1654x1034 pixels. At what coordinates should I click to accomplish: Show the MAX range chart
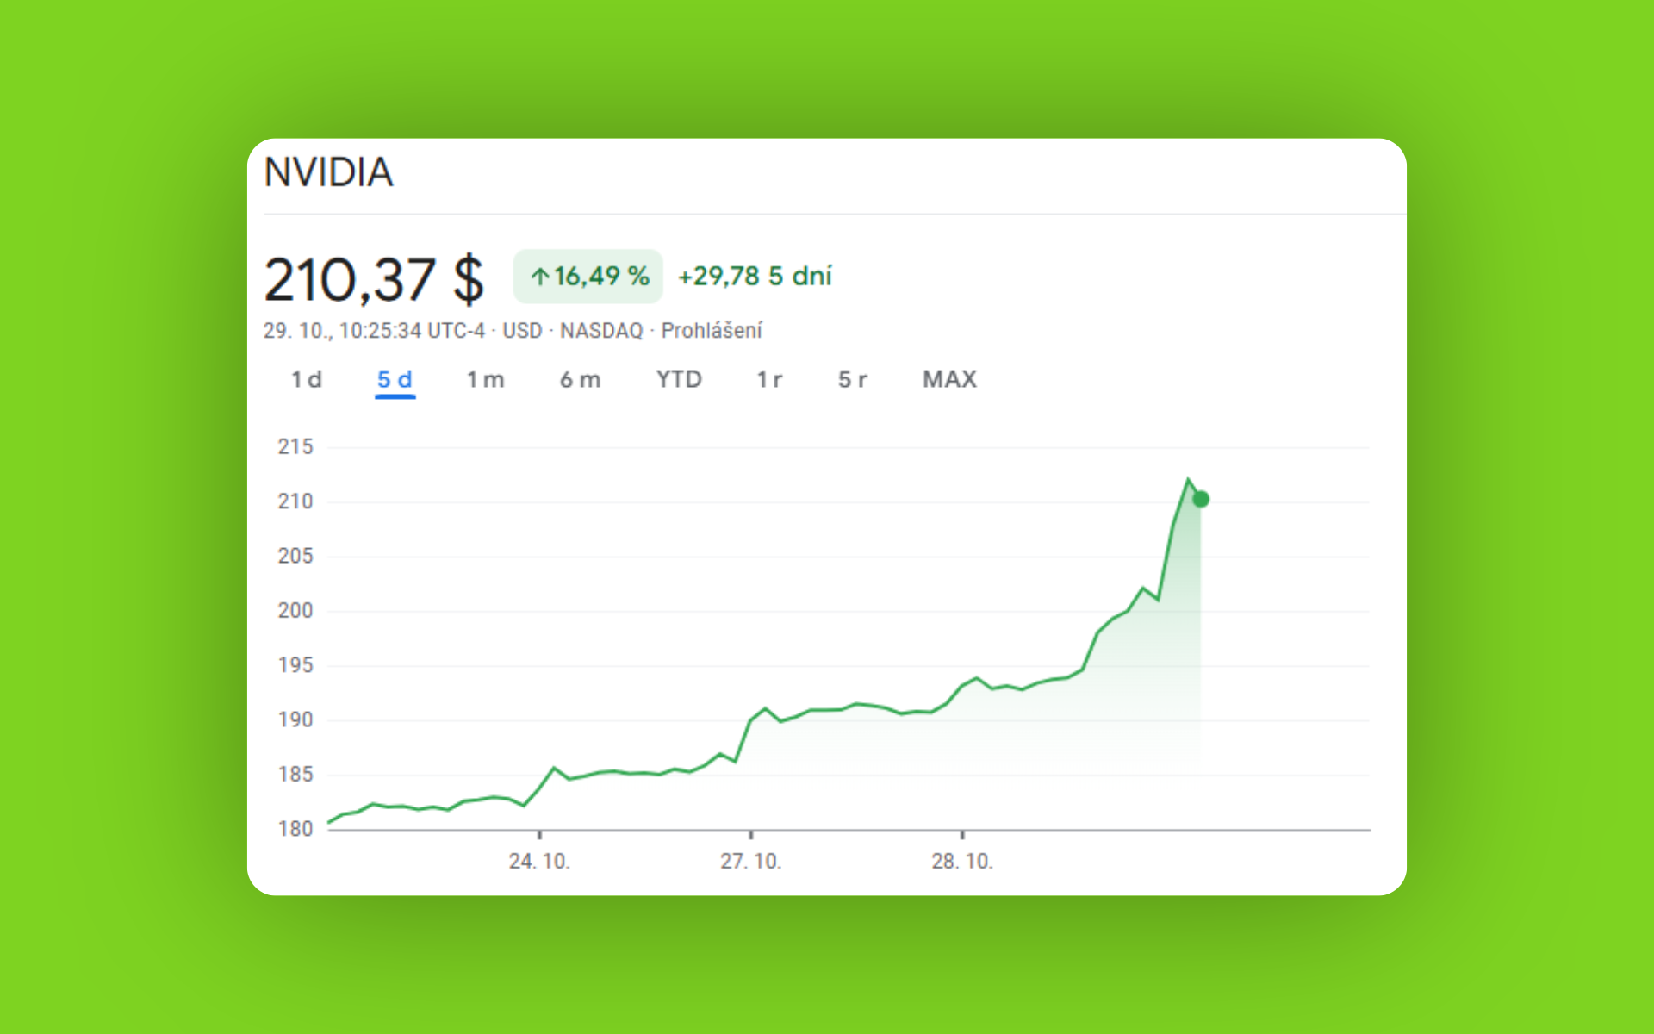949,379
